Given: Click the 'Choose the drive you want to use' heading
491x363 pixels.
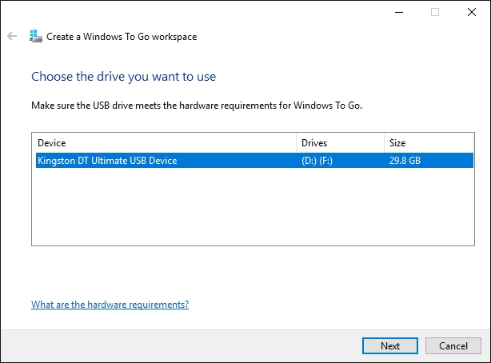Looking at the screenshot, I should (123, 77).
